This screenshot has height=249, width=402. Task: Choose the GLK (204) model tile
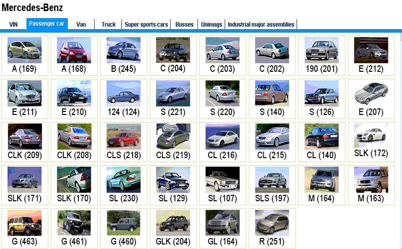tap(173, 228)
